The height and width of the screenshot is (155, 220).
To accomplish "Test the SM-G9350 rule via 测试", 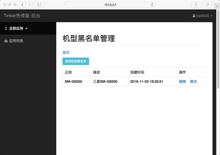I will click(x=193, y=81).
